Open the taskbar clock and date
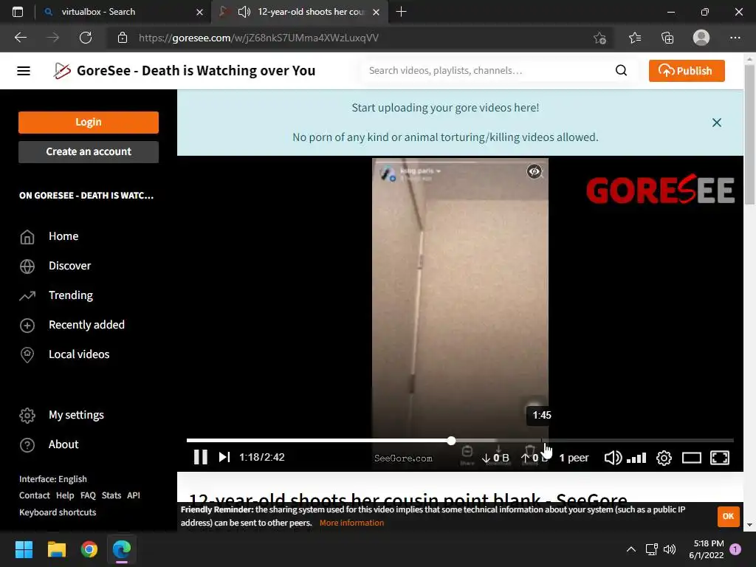Screen dimensions: 756x567 point(707,549)
